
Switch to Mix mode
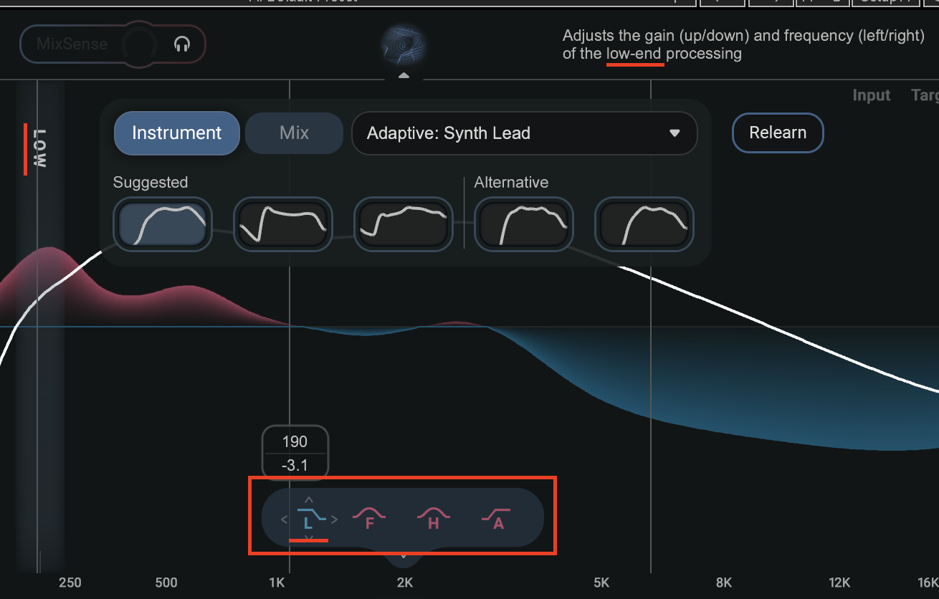pos(294,133)
